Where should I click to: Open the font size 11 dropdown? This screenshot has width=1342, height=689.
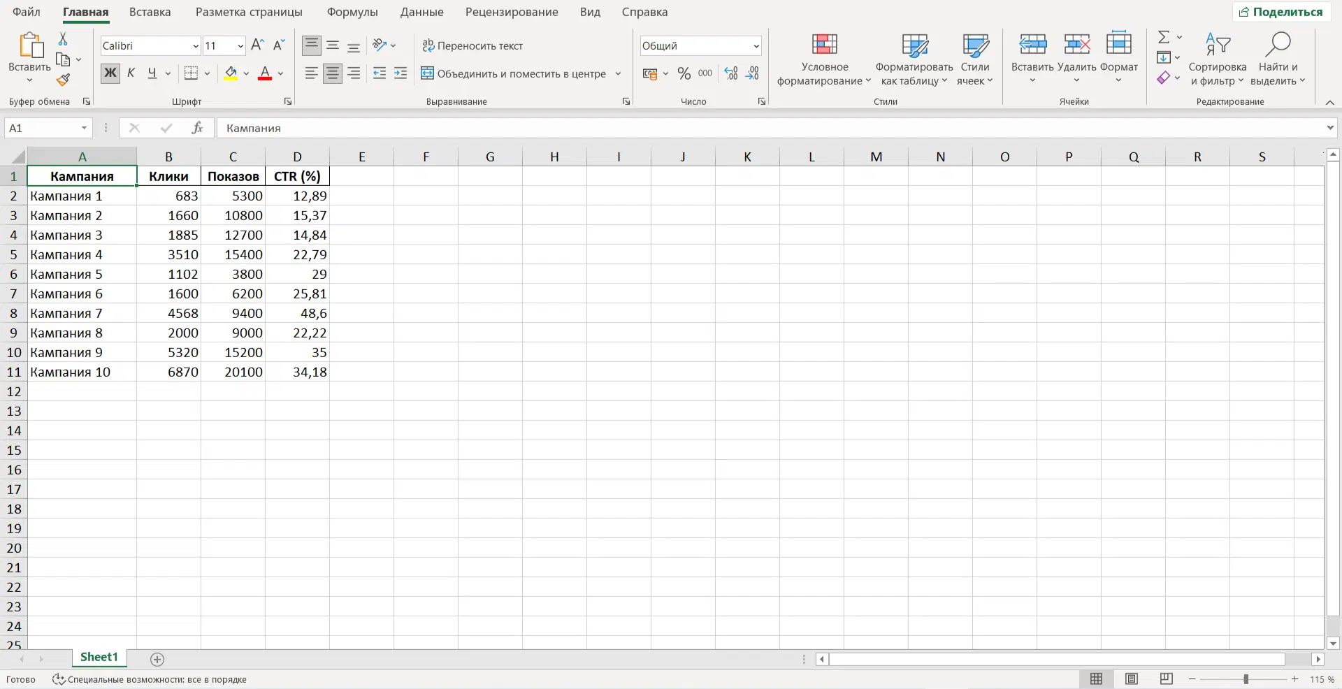point(240,46)
